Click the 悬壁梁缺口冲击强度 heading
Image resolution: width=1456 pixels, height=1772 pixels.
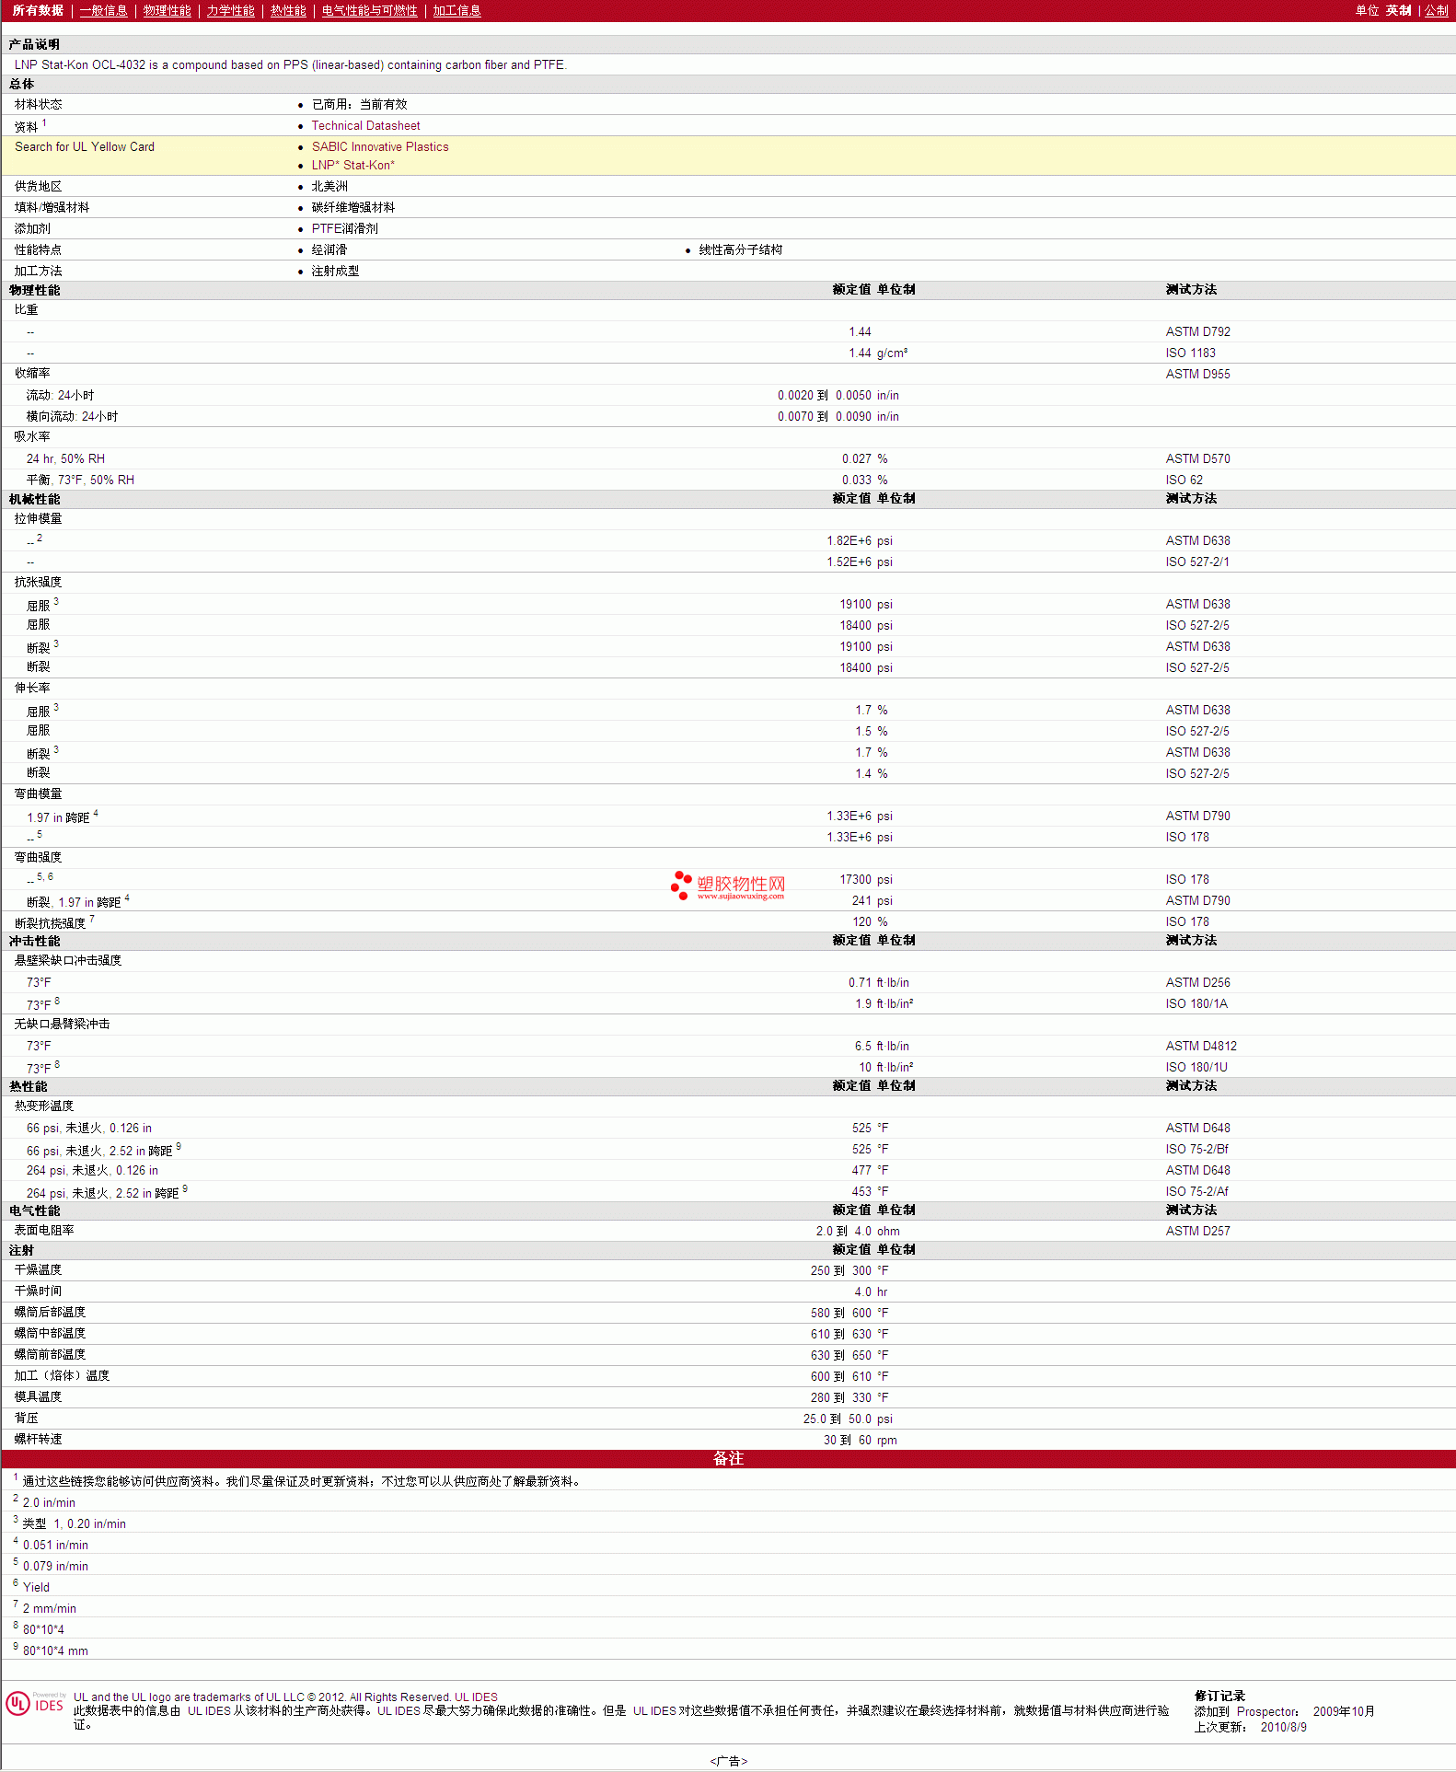click(68, 961)
